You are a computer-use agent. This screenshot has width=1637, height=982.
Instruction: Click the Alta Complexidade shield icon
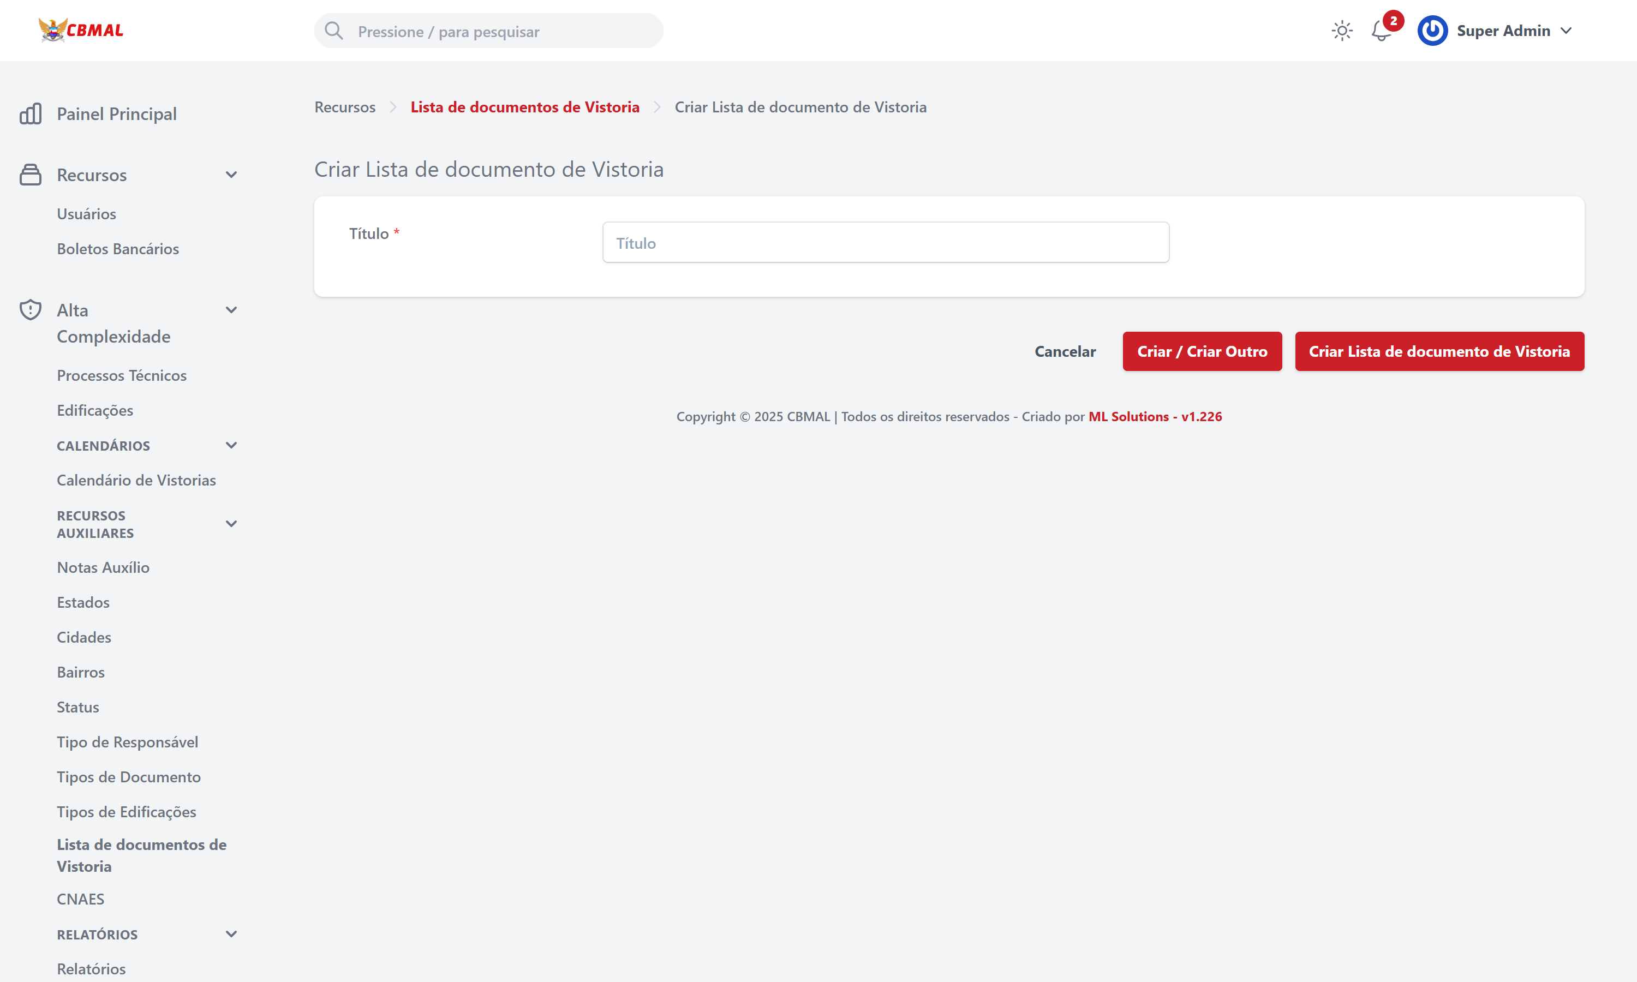pos(31,309)
